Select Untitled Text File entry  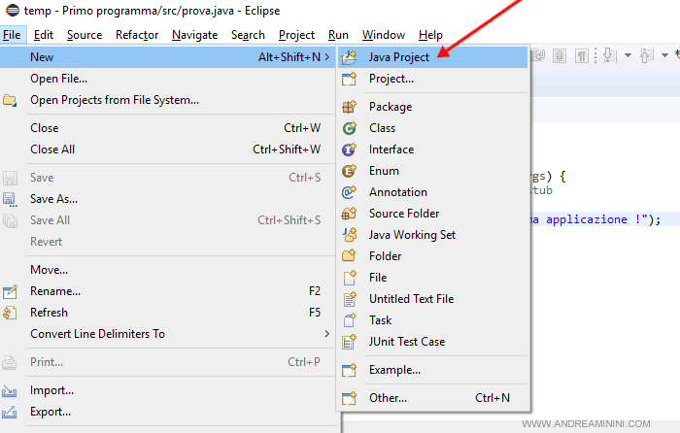click(x=411, y=299)
